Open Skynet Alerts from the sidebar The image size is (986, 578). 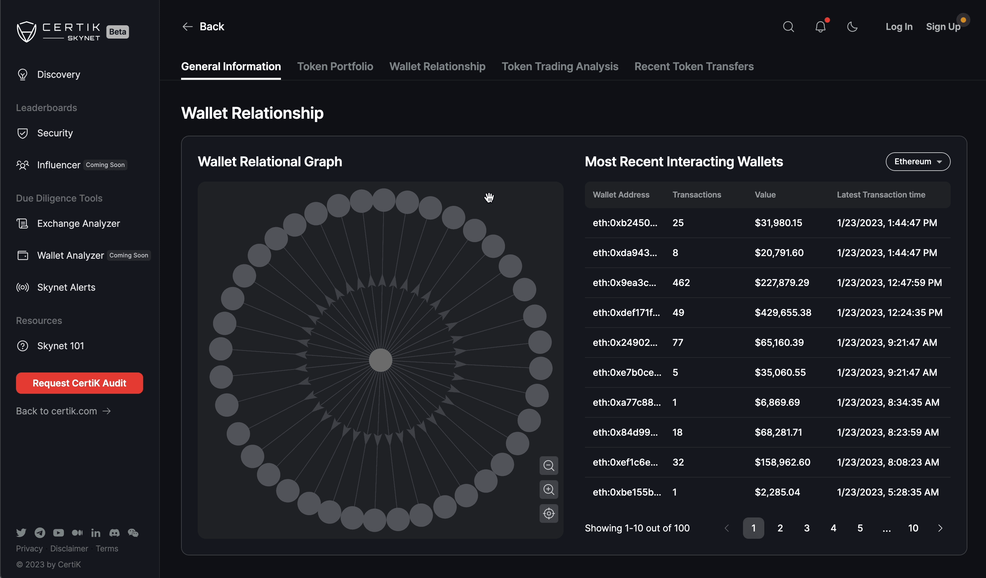pyautogui.click(x=66, y=287)
